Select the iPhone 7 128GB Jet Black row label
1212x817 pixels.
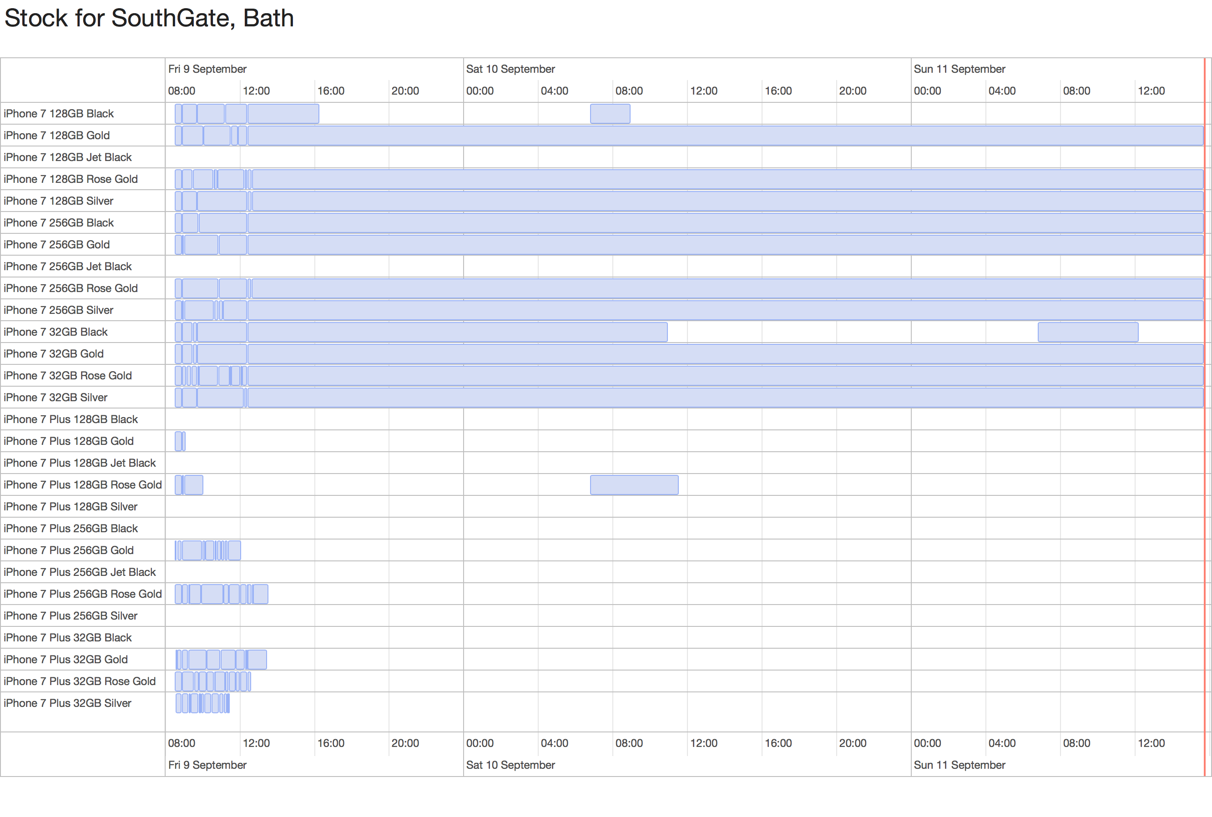[68, 157]
